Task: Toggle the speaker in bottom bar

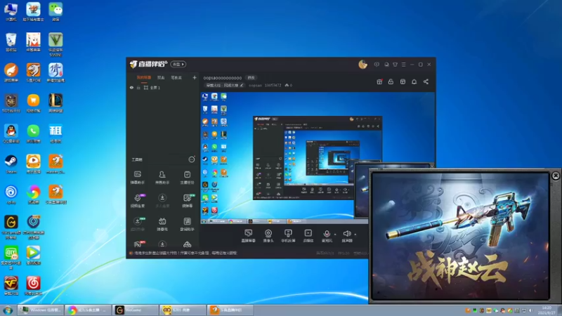Action: (x=346, y=236)
